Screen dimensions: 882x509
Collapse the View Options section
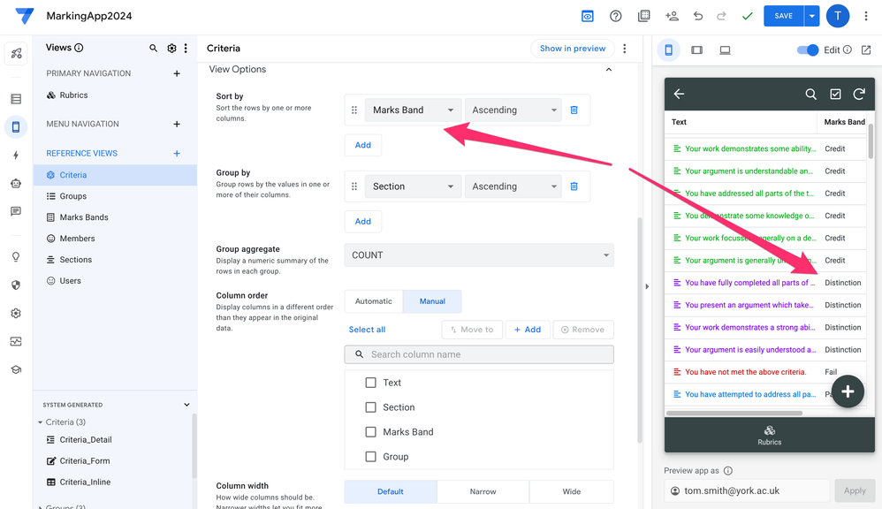[x=609, y=70]
